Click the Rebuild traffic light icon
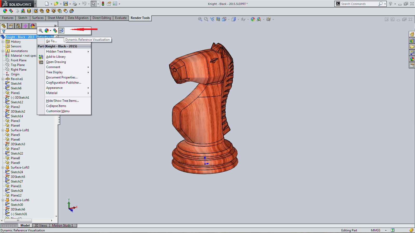415x233 pixels. [x=103, y=4]
